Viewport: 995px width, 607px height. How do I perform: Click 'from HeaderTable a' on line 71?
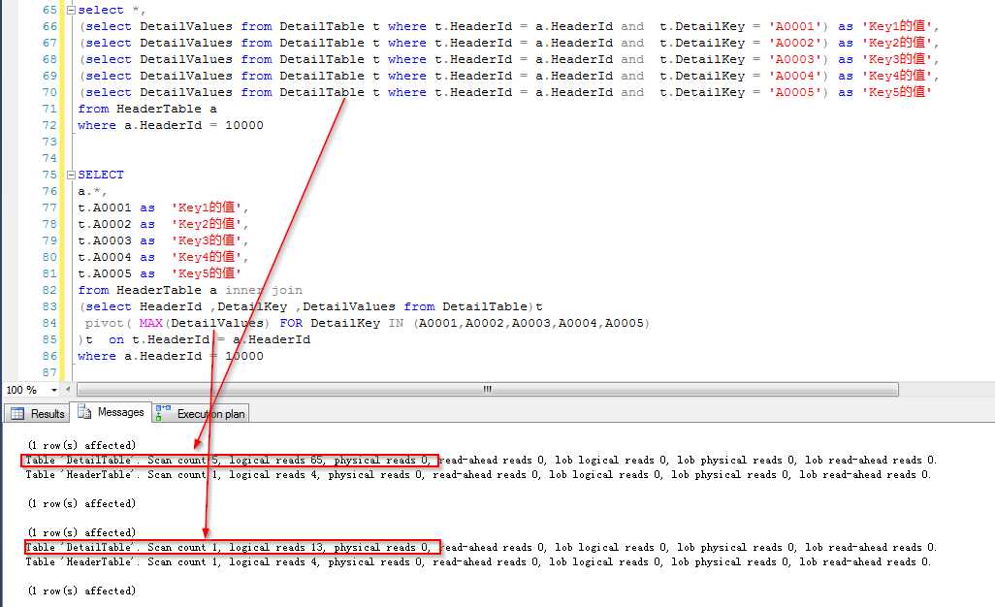(x=147, y=110)
